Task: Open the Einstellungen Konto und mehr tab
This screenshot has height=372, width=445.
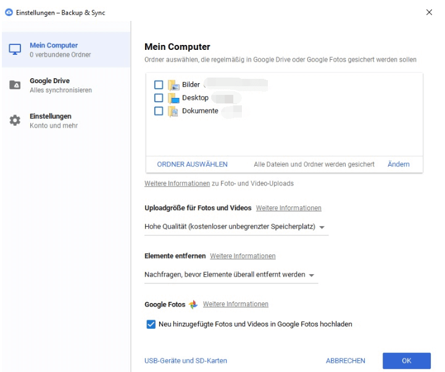Action: tap(66, 121)
